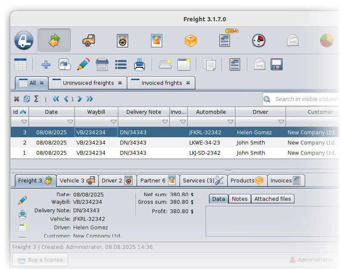Clear filters with X icon beside refresh
This screenshot has width=343, height=269.
(17, 99)
